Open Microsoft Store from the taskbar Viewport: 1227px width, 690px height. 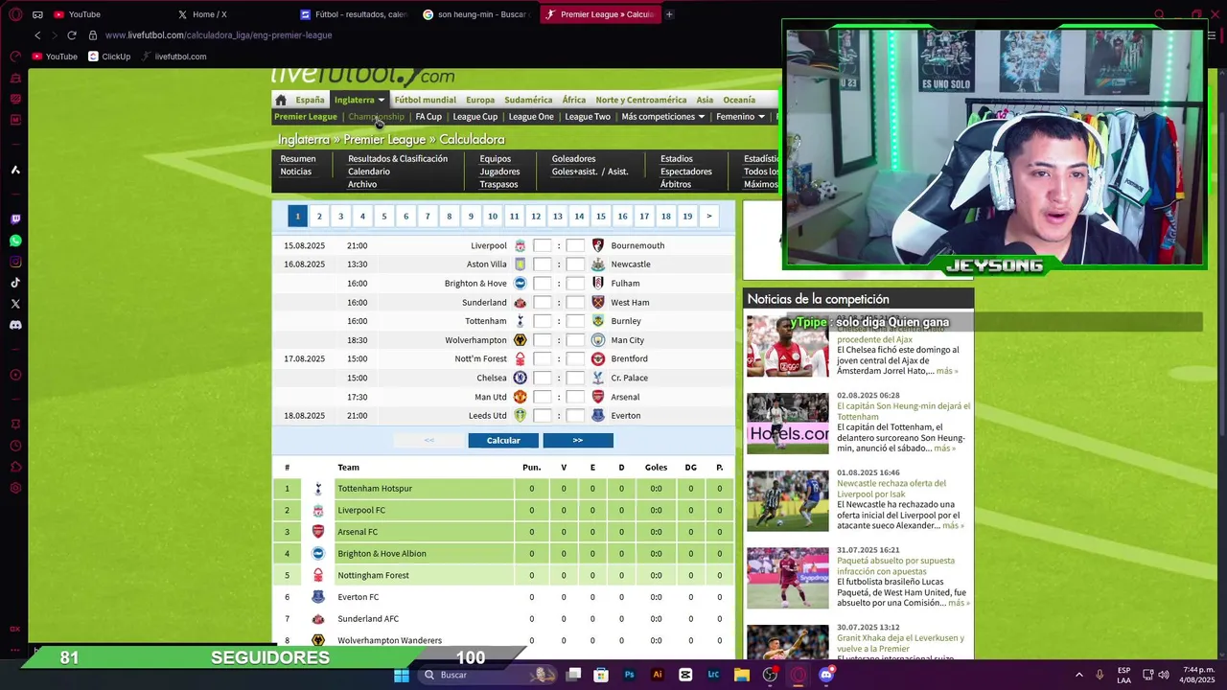click(601, 675)
